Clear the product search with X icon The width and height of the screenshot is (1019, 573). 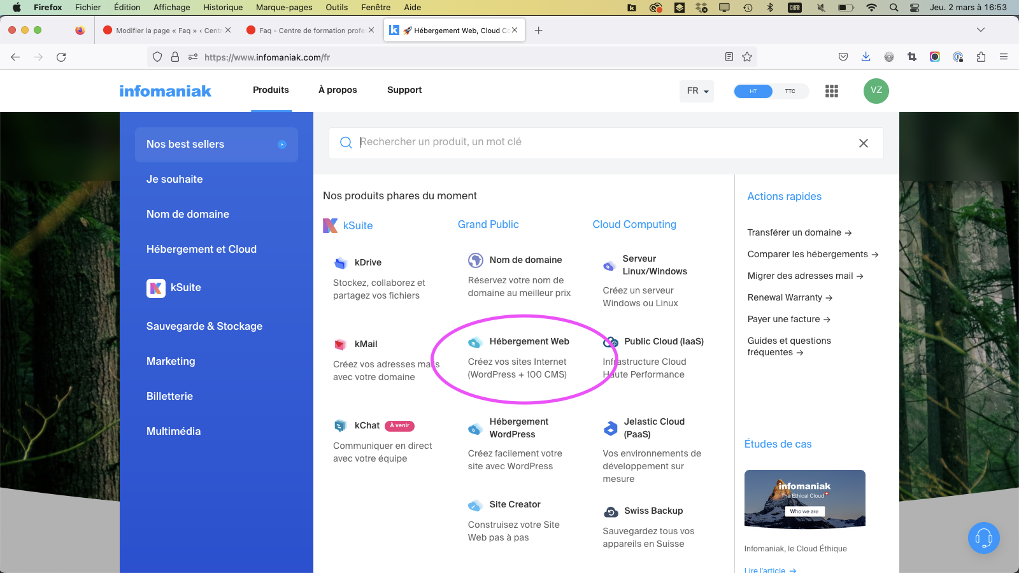click(864, 143)
